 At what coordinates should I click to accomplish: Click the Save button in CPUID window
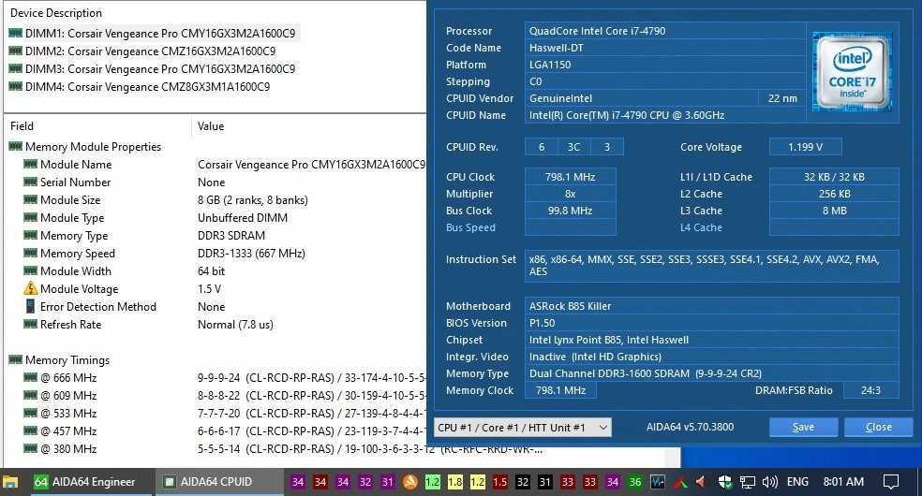pos(803,428)
